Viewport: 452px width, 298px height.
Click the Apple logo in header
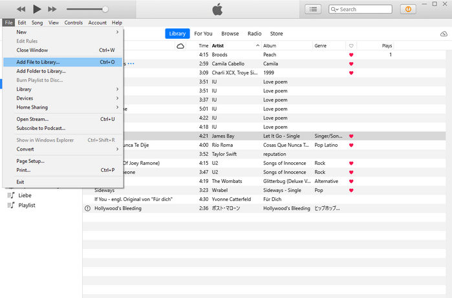[x=217, y=9]
